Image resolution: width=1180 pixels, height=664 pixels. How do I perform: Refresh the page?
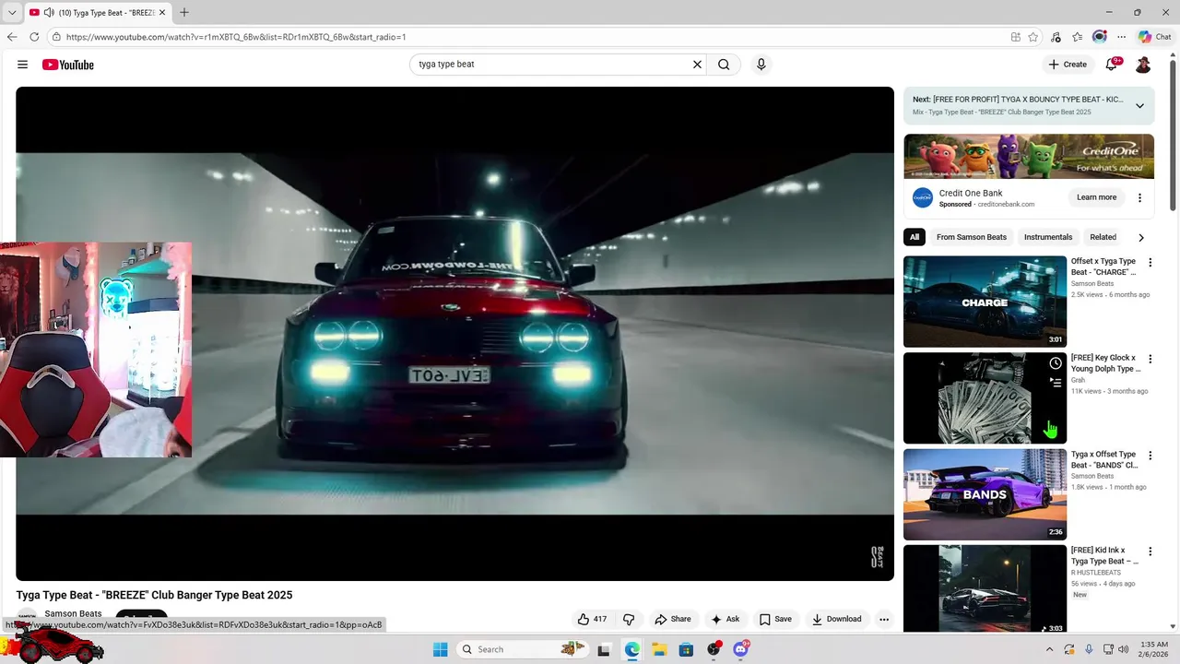pyautogui.click(x=34, y=37)
